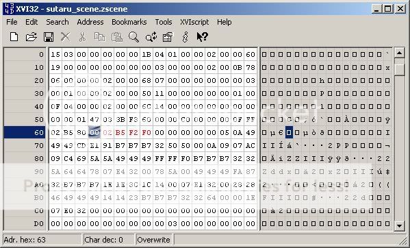Click the Delete X toolbar icon
The image size is (410, 248).
(x=66, y=37)
